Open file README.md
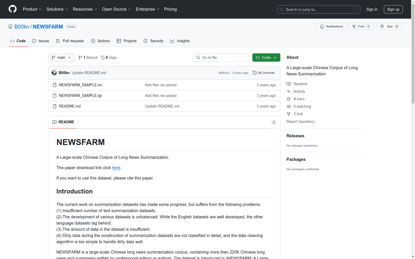 tap(70, 106)
